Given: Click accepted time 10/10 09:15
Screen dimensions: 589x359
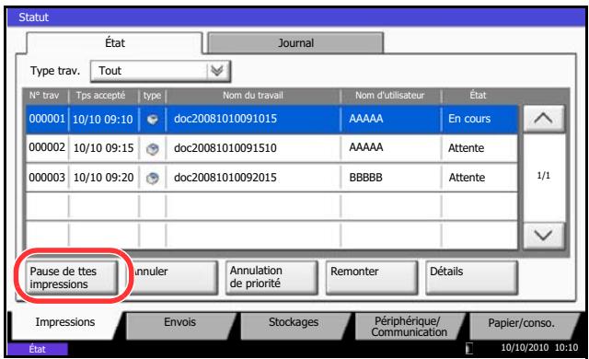Looking at the screenshot, I should [103, 148].
